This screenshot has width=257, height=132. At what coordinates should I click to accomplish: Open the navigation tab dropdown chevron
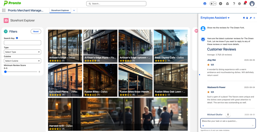pos(74,10)
